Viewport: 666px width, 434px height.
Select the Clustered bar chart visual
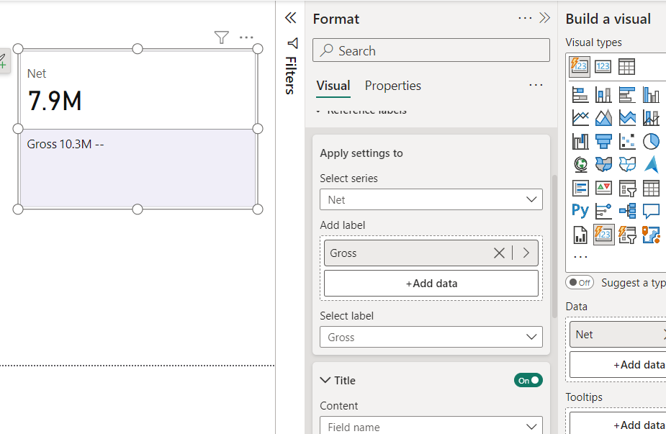click(x=627, y=95)
